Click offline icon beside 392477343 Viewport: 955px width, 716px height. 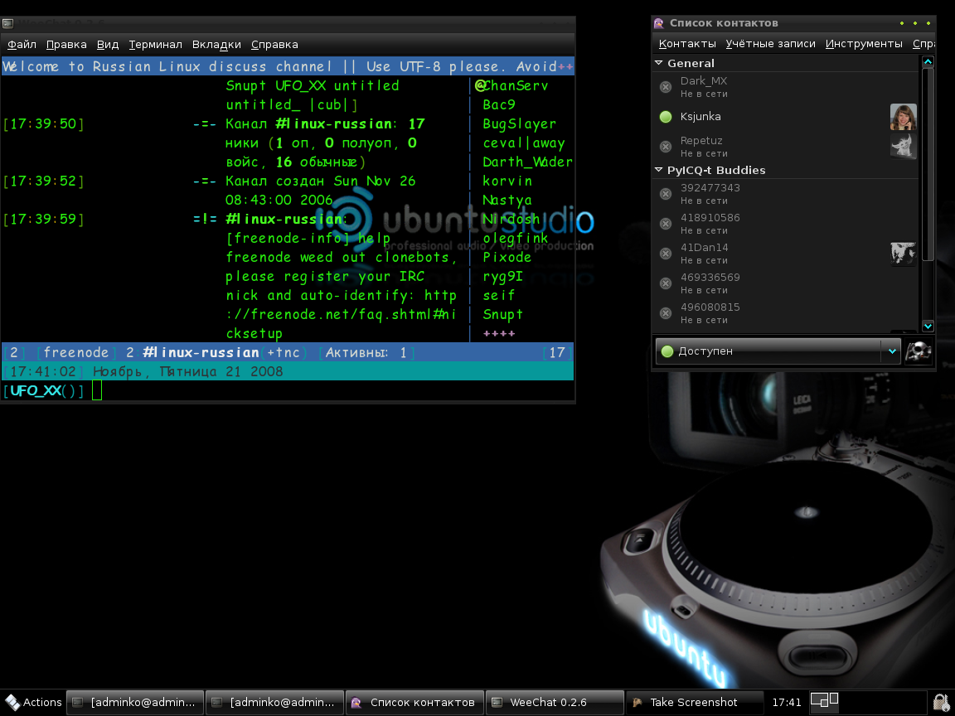coord(666,194)
